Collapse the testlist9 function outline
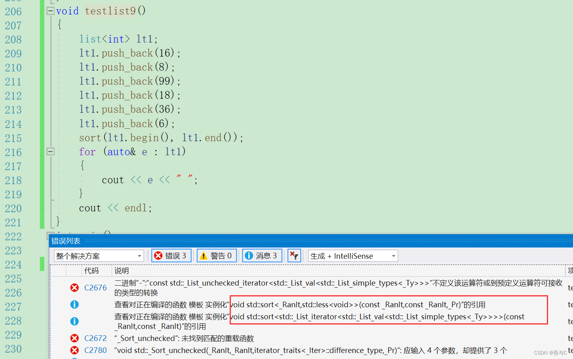The height and width of the screenshot is (359, 573). (x=51, y=11)
